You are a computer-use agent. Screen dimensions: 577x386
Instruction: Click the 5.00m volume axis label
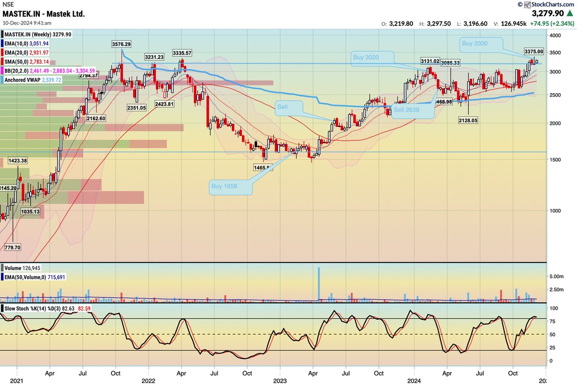557,277
